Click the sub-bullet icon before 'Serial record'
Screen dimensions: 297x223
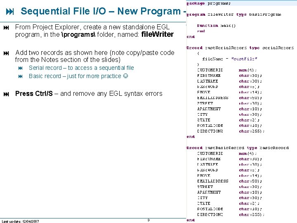point(21,68)
